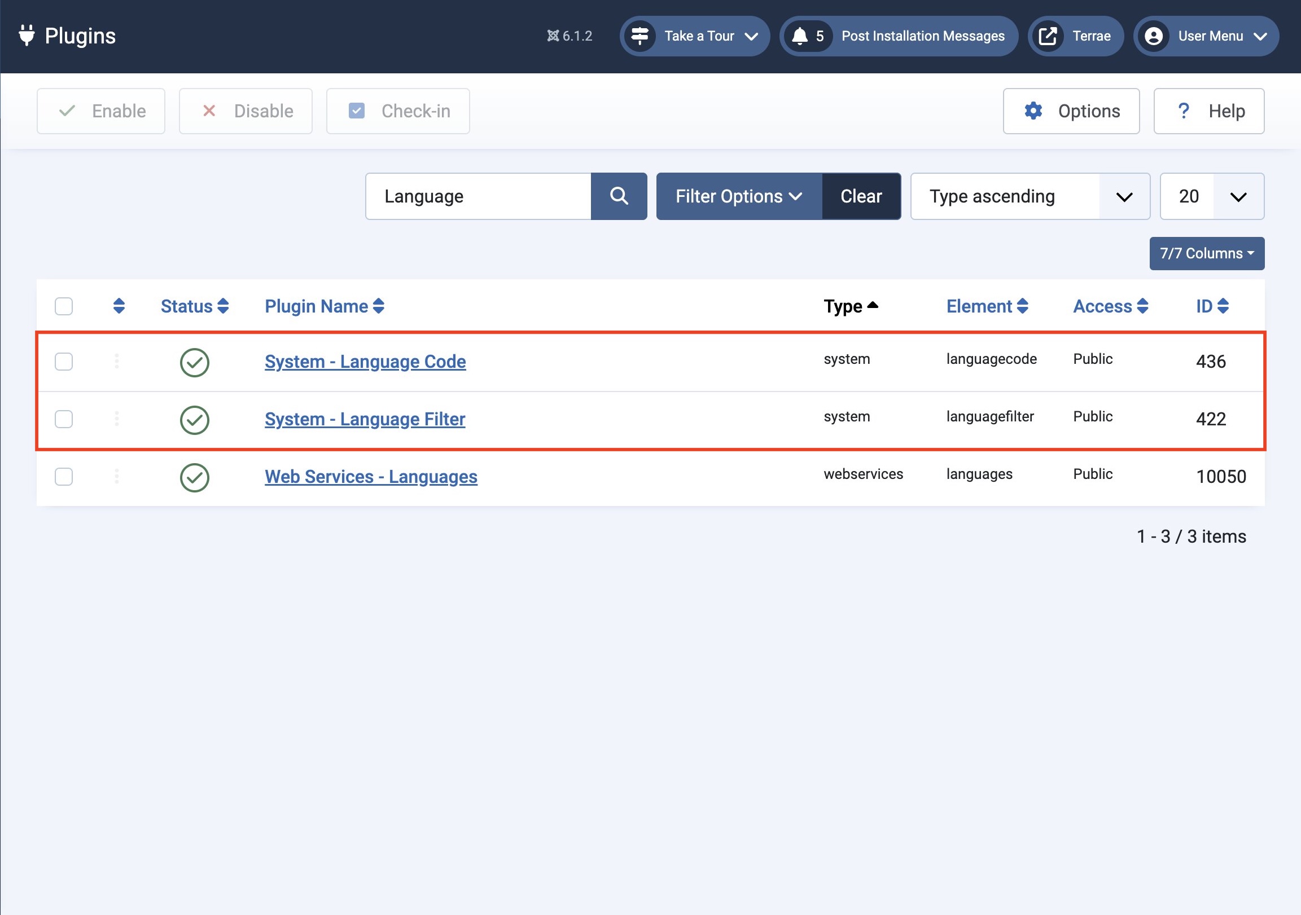Click the Help question mark icon

1184,111
